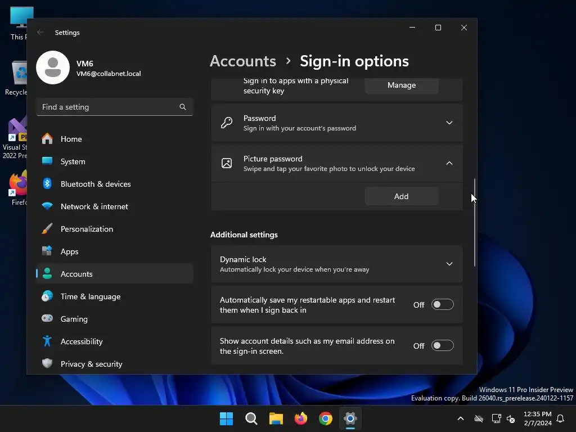Go to Bluetooth & devices settings
Image resolution: width=576 pixels, height=432 pixels.
click(115, 184)
